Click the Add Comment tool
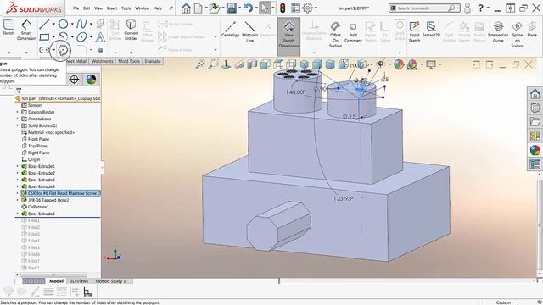Image resolution: width=543 pixels, height=305 pixels. coord(353,32)
